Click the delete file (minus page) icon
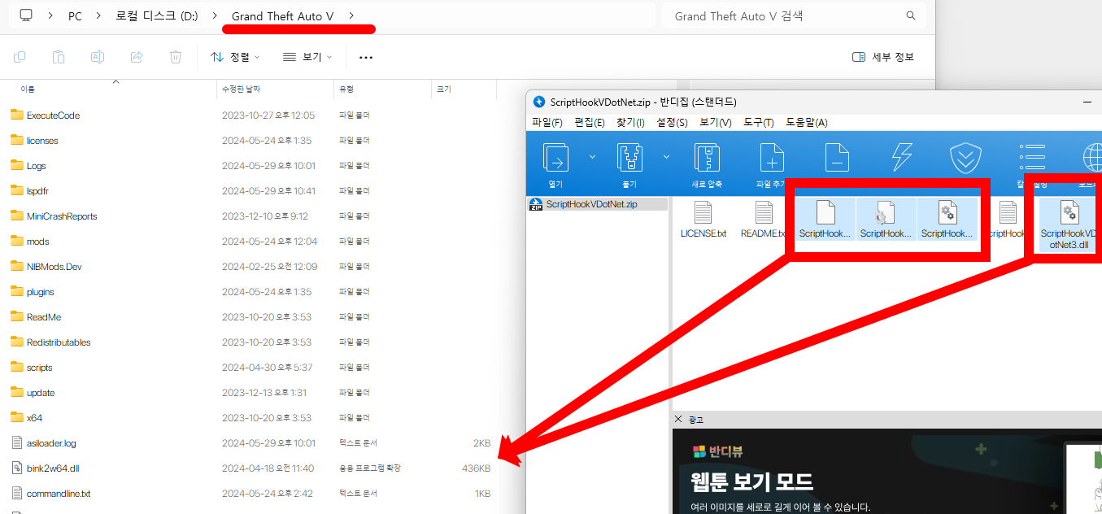 pos(835,157)
